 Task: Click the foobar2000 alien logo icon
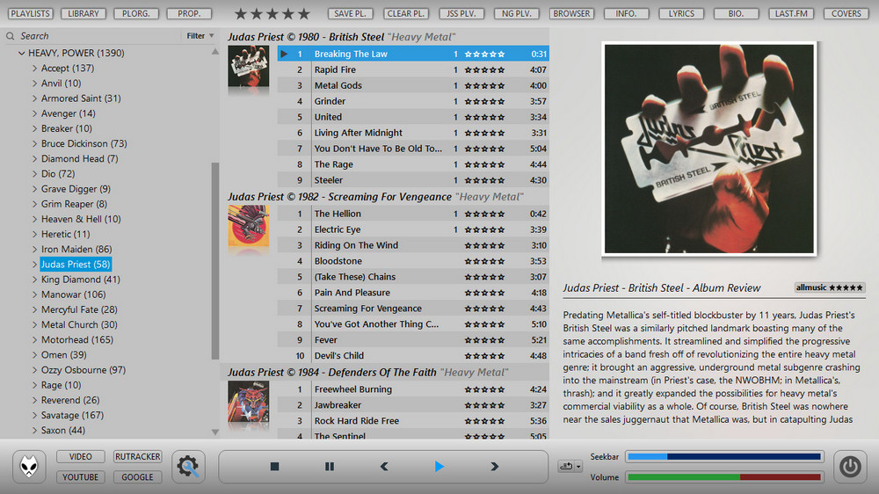(x=33, y=467)
